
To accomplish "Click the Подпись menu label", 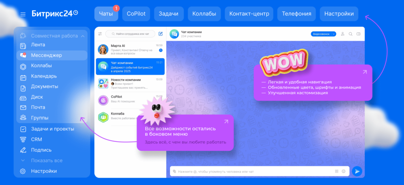I will 41,150.
